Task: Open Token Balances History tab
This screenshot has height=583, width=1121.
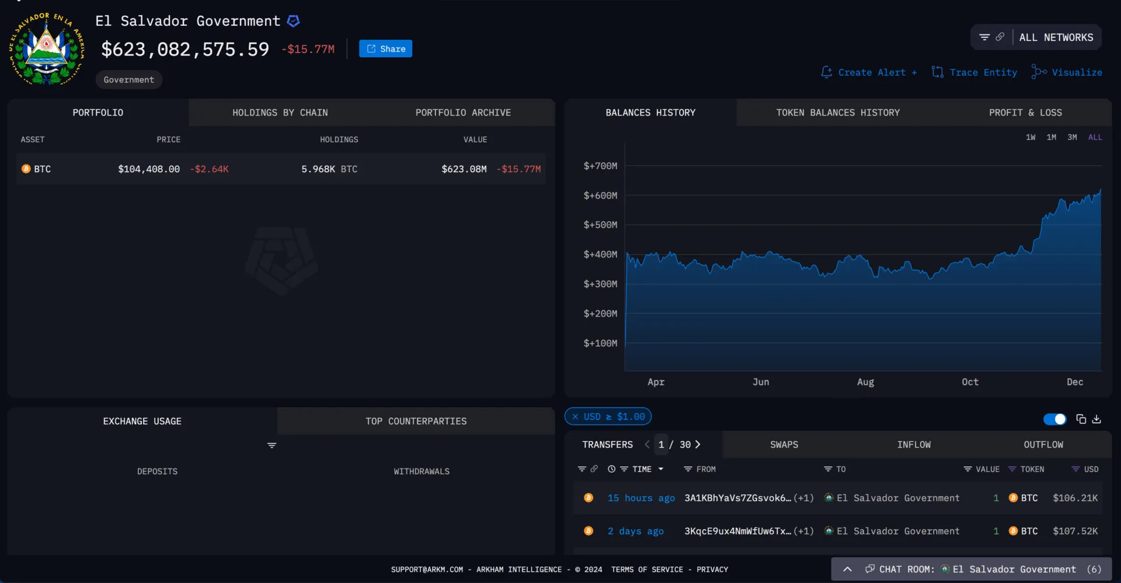Action: click(x=838, y=113)
